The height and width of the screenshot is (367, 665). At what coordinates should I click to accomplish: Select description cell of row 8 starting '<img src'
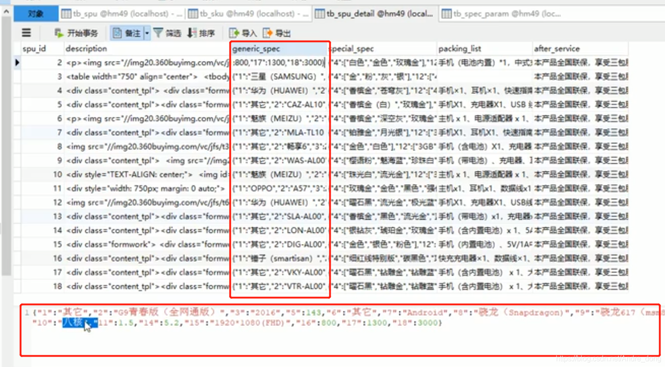tap(147, 146)
